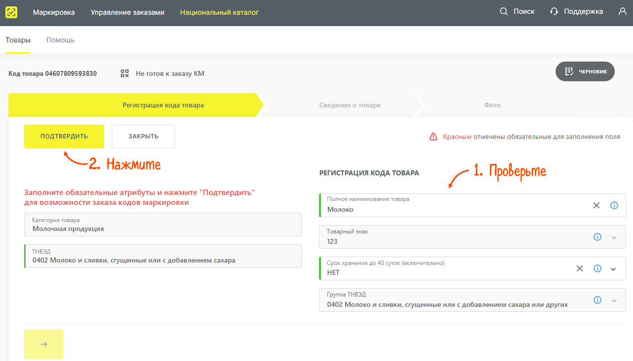Click the ЧЕРНОВИК status button
Viewport: 633px width, 361px height.
pyautogui.click(x=585, y=71)
